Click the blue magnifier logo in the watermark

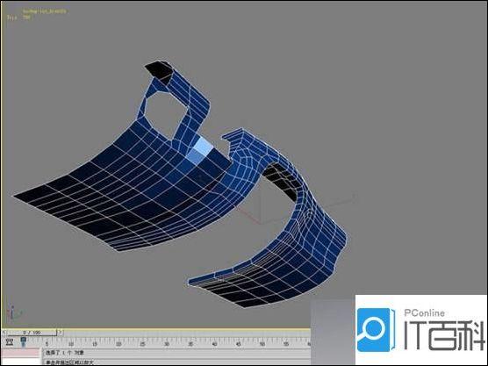coord(374,330)
